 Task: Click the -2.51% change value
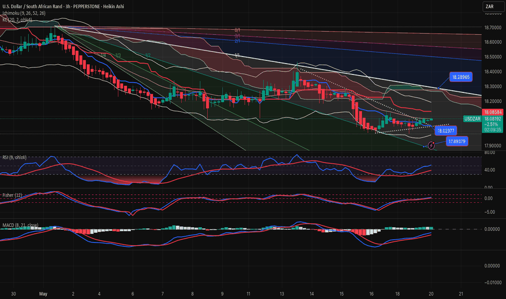[x=492, y=124]
